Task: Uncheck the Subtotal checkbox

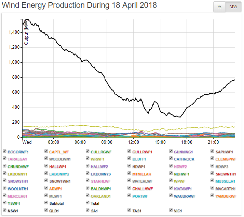Action: (x=46, y=203)
